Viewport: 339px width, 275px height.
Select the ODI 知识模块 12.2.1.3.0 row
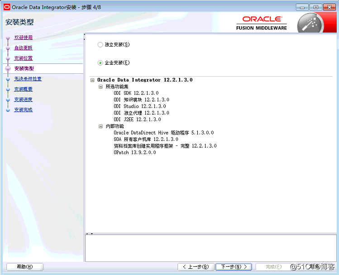141,100
